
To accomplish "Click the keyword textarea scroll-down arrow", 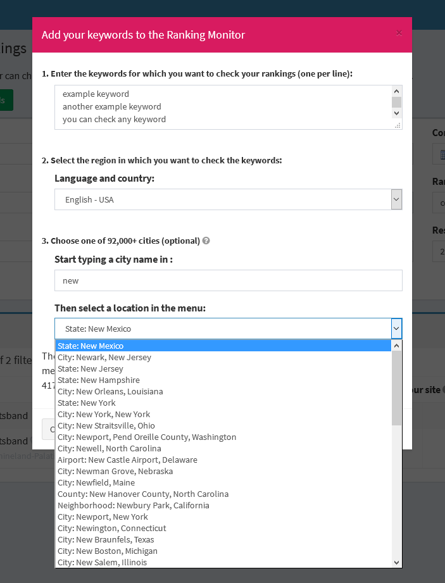I will (396, 113).
